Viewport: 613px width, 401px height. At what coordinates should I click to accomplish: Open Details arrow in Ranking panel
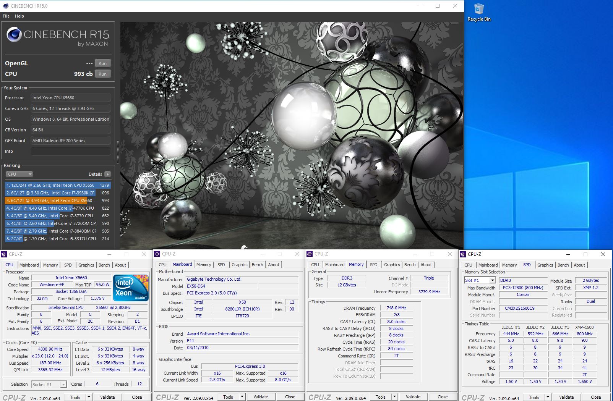click(x=108, y=174)
